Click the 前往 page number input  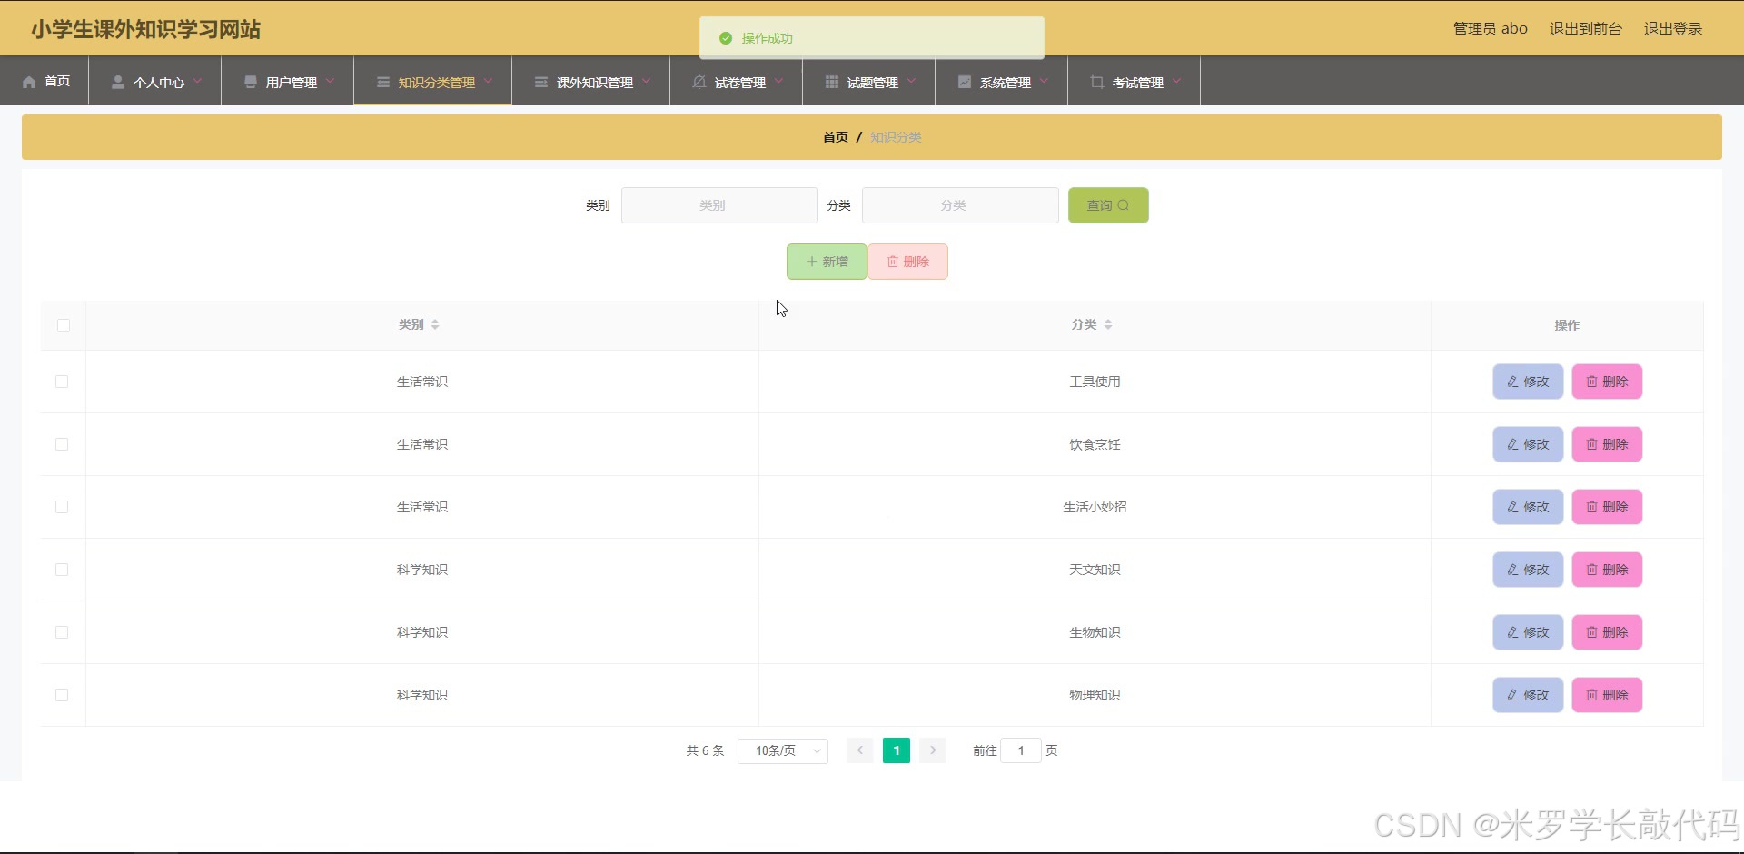tap(1021, 750)
